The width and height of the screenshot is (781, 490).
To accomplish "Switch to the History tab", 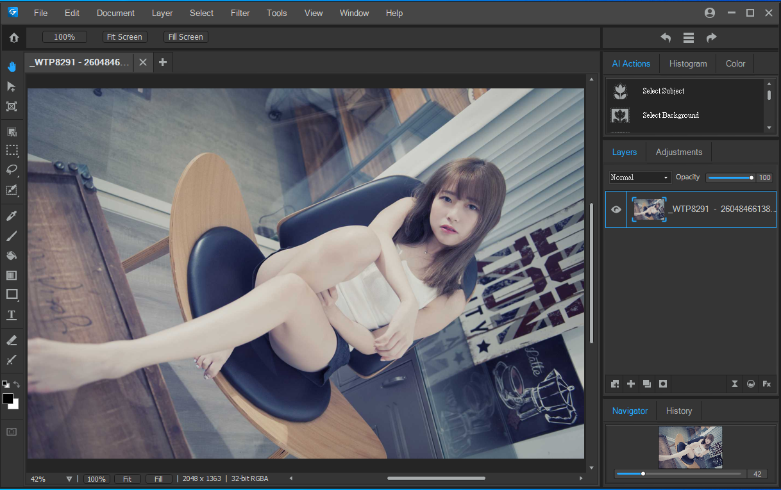I will click(x=679, y=411).
